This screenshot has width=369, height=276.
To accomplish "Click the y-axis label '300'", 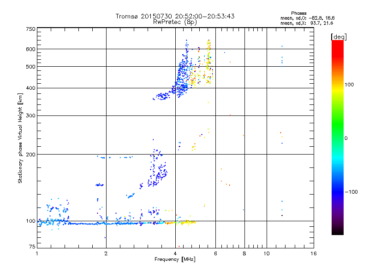I will coord(30,116).
